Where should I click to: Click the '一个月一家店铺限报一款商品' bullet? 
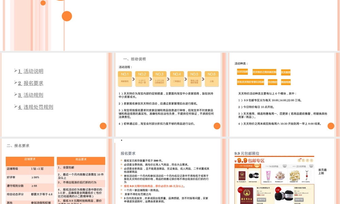tap(142, 190)
